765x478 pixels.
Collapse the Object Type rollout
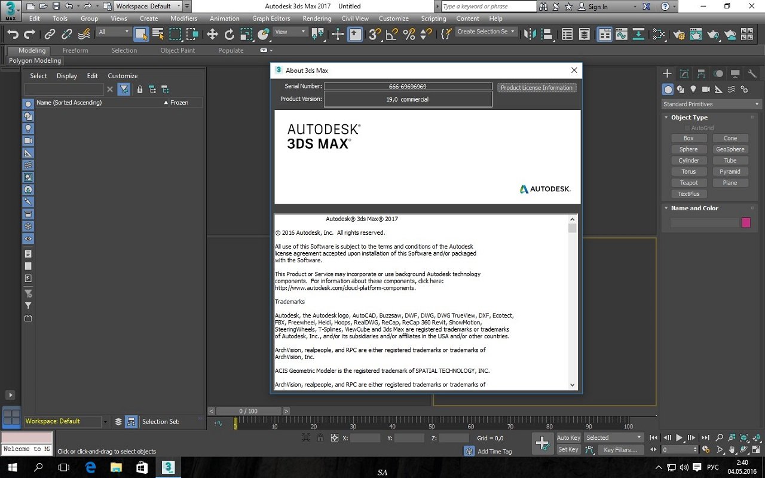coord(689,117)
